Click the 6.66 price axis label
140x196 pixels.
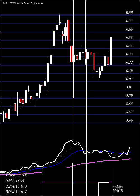tap(129, 29)
